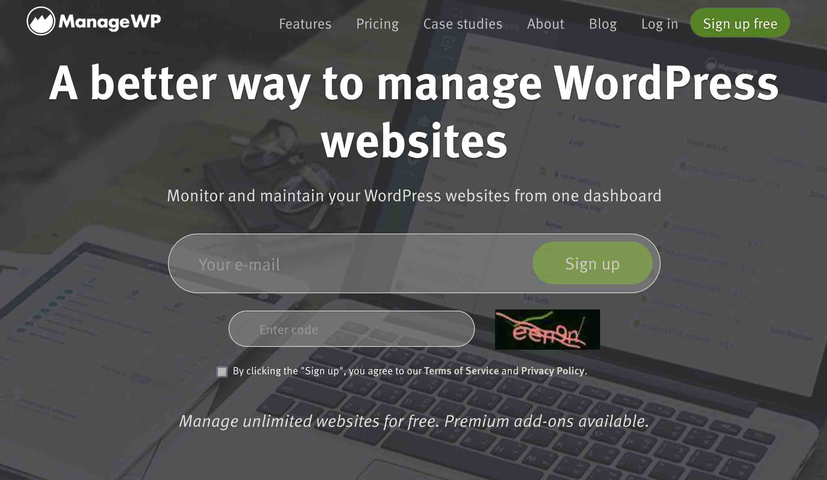The width and height of the screenshot is (827, 480).
Task: Click the Blog navigation icon
Action: tap(603, 23)
